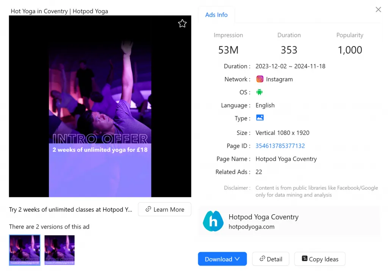Open the Detail button
This screenshot has height=271, width=388.
[x=271, y=259]
